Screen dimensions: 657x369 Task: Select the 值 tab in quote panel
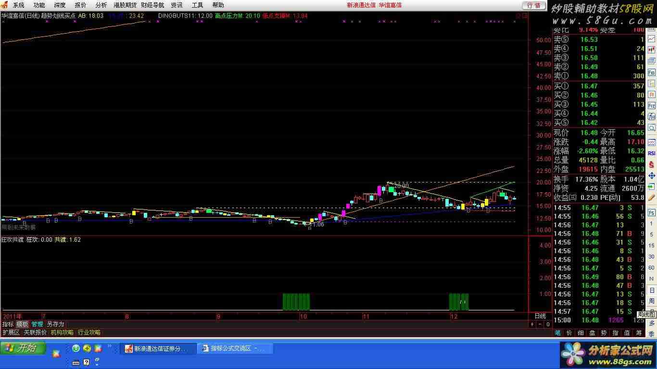(627, 332)
